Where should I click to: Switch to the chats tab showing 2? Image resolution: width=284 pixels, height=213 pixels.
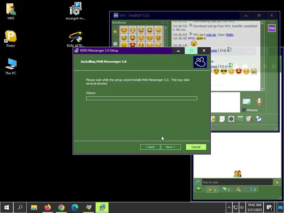pyautogui.click(x=226, y=189)
